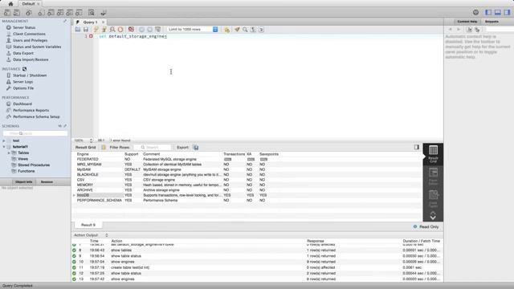Open Workbench preferences gear icon
The width and height of the screenshot is (514, 289).
point(475,13)
